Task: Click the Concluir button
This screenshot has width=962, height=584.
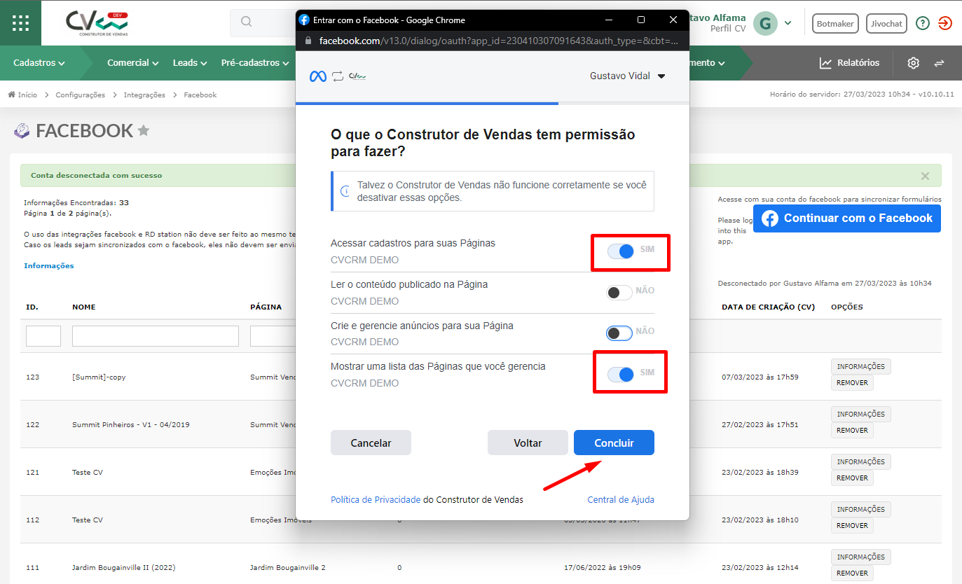Action: [614, 443]
